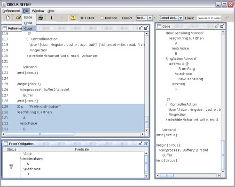Close the open Edit menu
Screen dimensions: 235x187
coord(26,11)
